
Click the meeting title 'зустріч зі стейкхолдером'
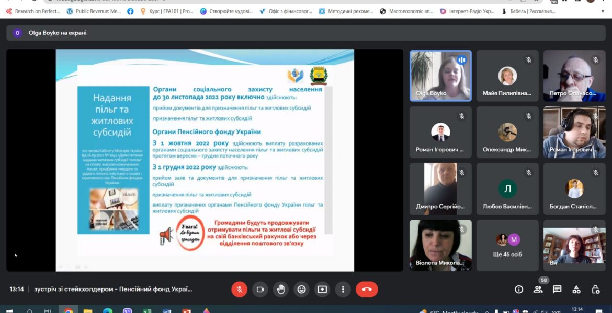(113, 289)
